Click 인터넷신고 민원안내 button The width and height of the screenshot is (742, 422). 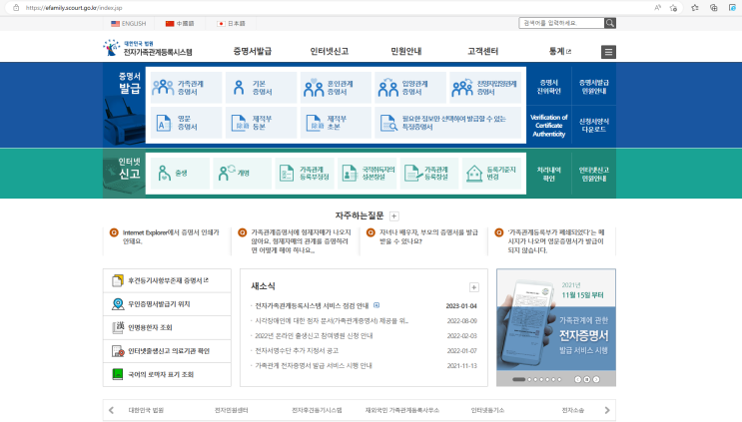click(594, 174)
